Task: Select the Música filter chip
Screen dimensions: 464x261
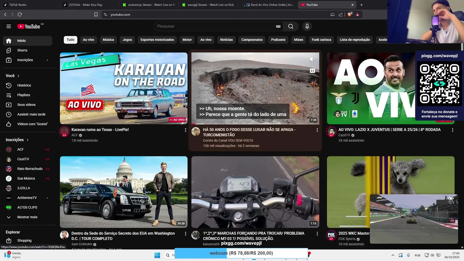Action: point(108,40)
